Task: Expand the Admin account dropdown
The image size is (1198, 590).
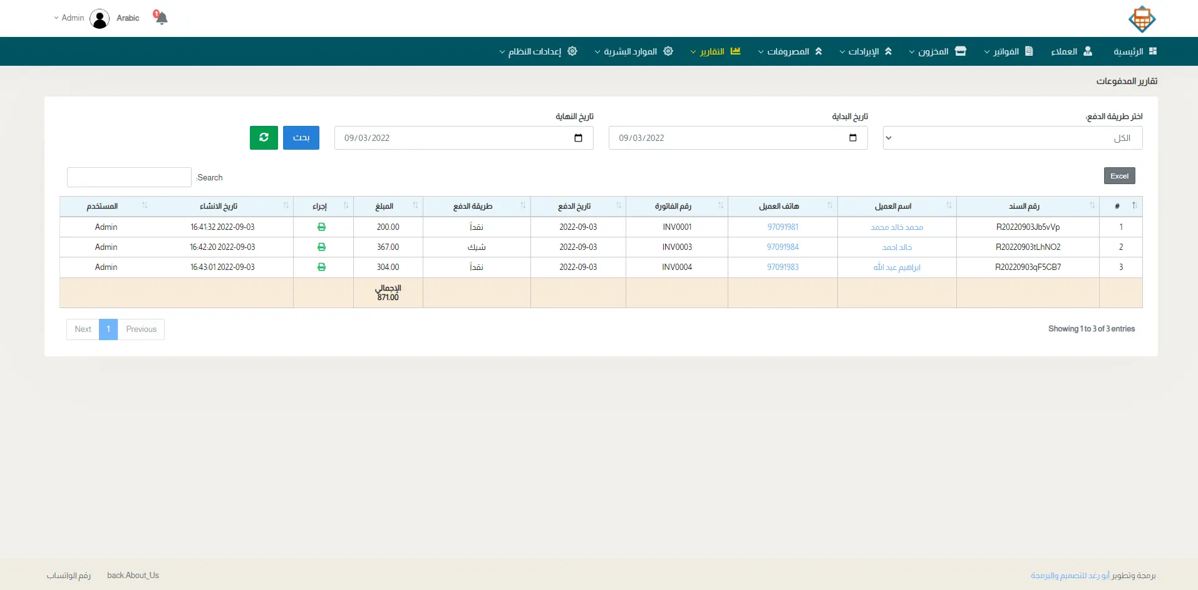Action: pos(69,18)
